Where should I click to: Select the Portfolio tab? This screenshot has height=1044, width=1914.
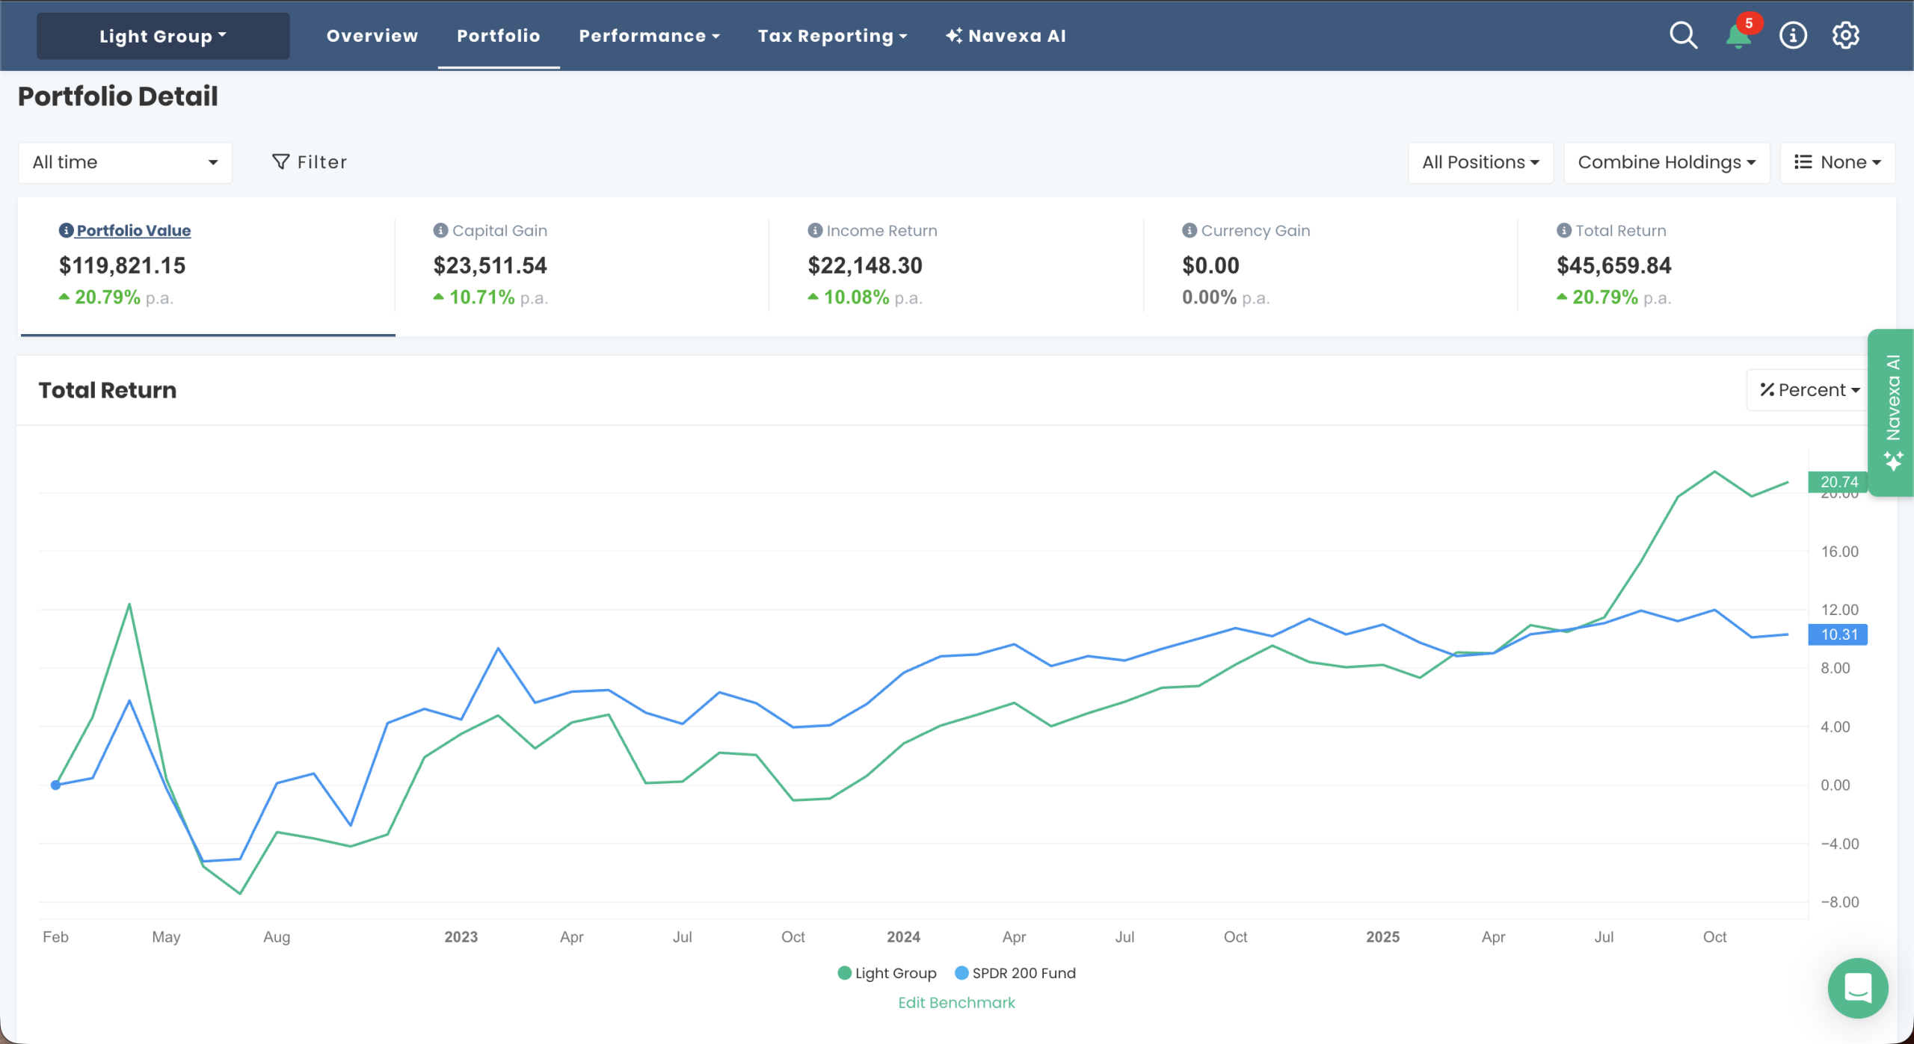(499, 36)
